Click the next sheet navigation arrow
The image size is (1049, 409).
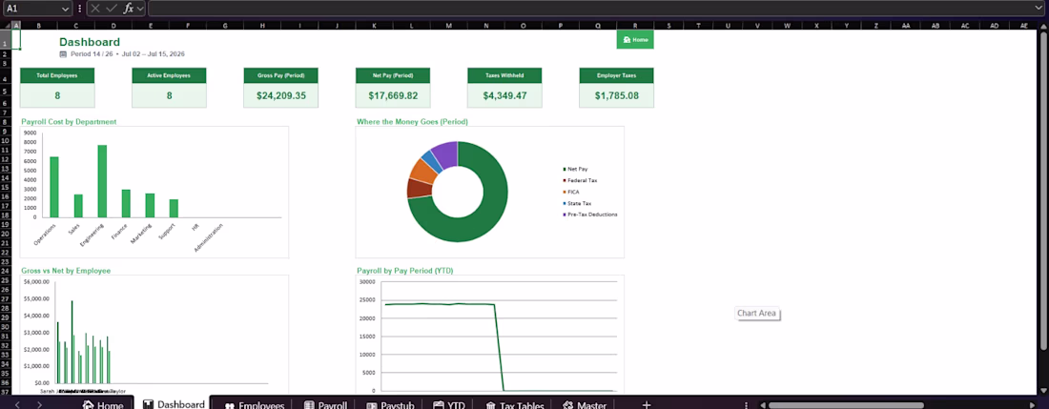coord(39,404)
